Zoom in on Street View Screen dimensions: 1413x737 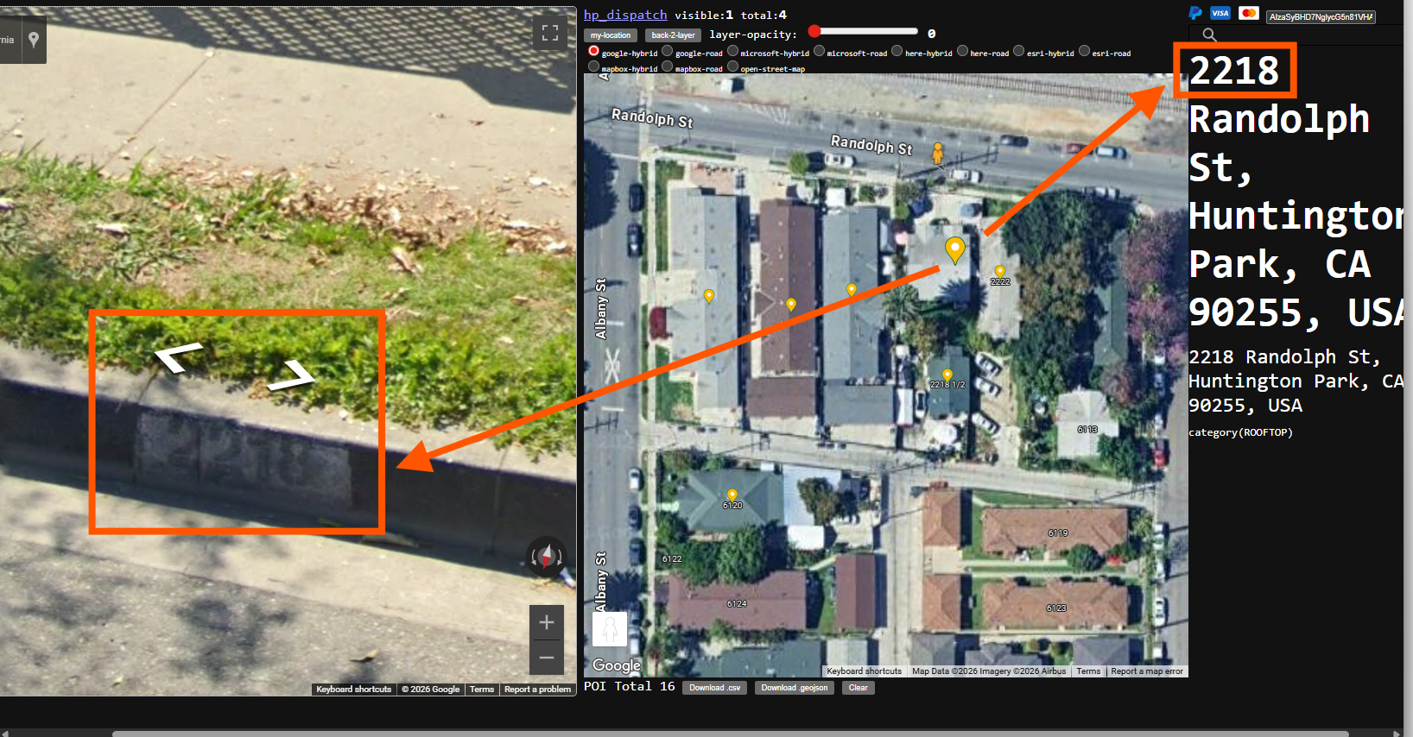547,622
